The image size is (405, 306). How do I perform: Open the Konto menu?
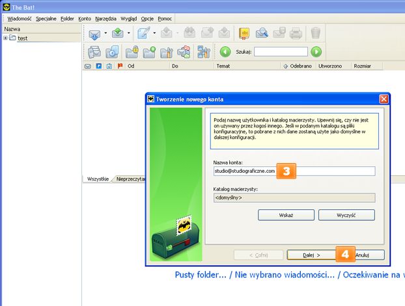[85, 19]
